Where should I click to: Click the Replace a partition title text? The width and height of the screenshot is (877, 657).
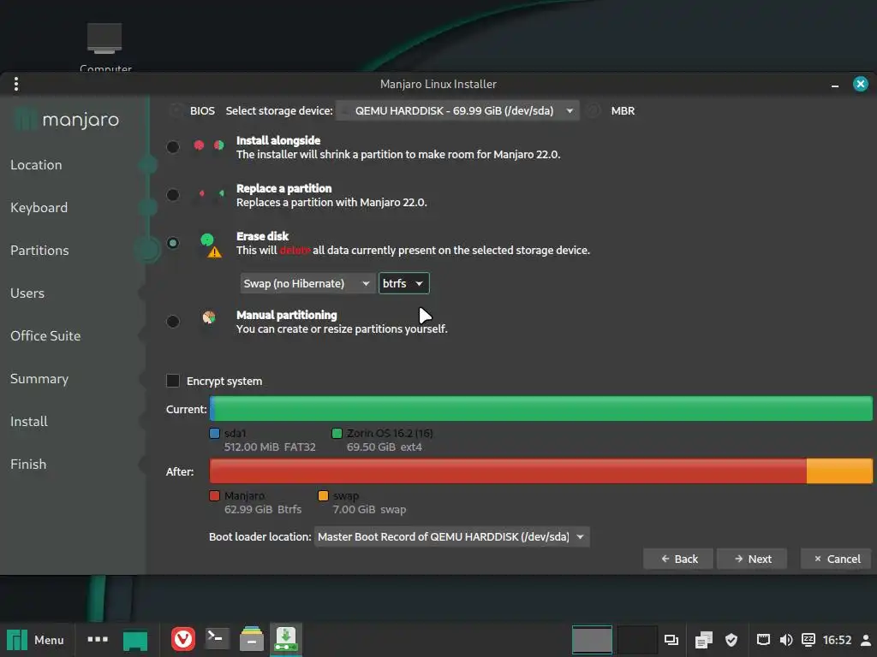click(x=283, y=188)
